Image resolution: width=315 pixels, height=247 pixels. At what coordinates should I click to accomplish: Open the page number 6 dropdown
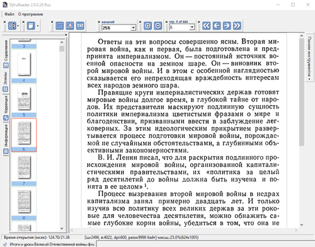(192, 27)
